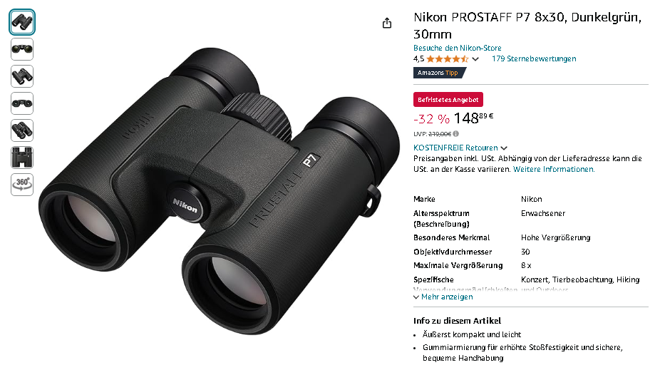Image resolution: width=660 pixels, height=365 pixels.
Task: Select the sixth upright binocular thumbnail
Action: point(22,158)
